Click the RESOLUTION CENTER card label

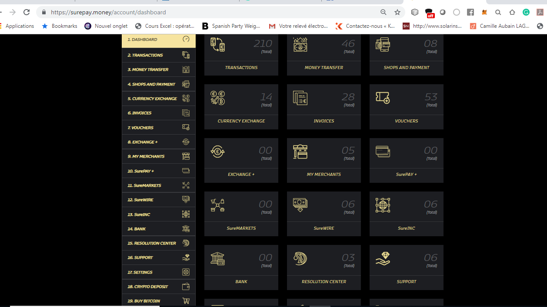click(x=324, y=282)
